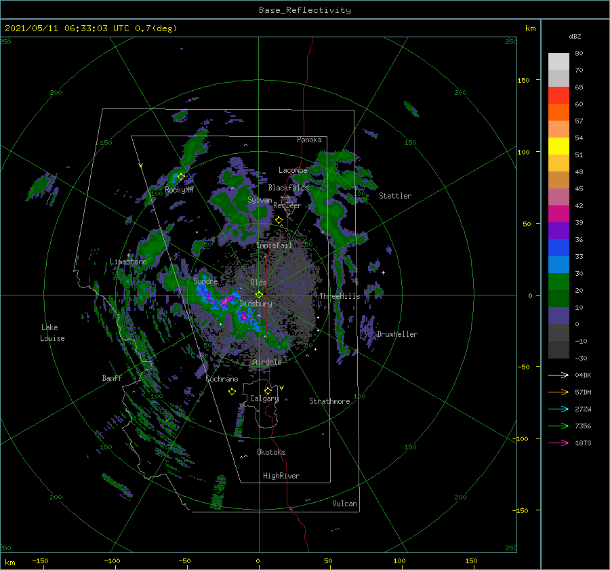Viewport: 610px width, 570px height.
Task: Click the RedDeer city label
Action: (x=287, y=205)
